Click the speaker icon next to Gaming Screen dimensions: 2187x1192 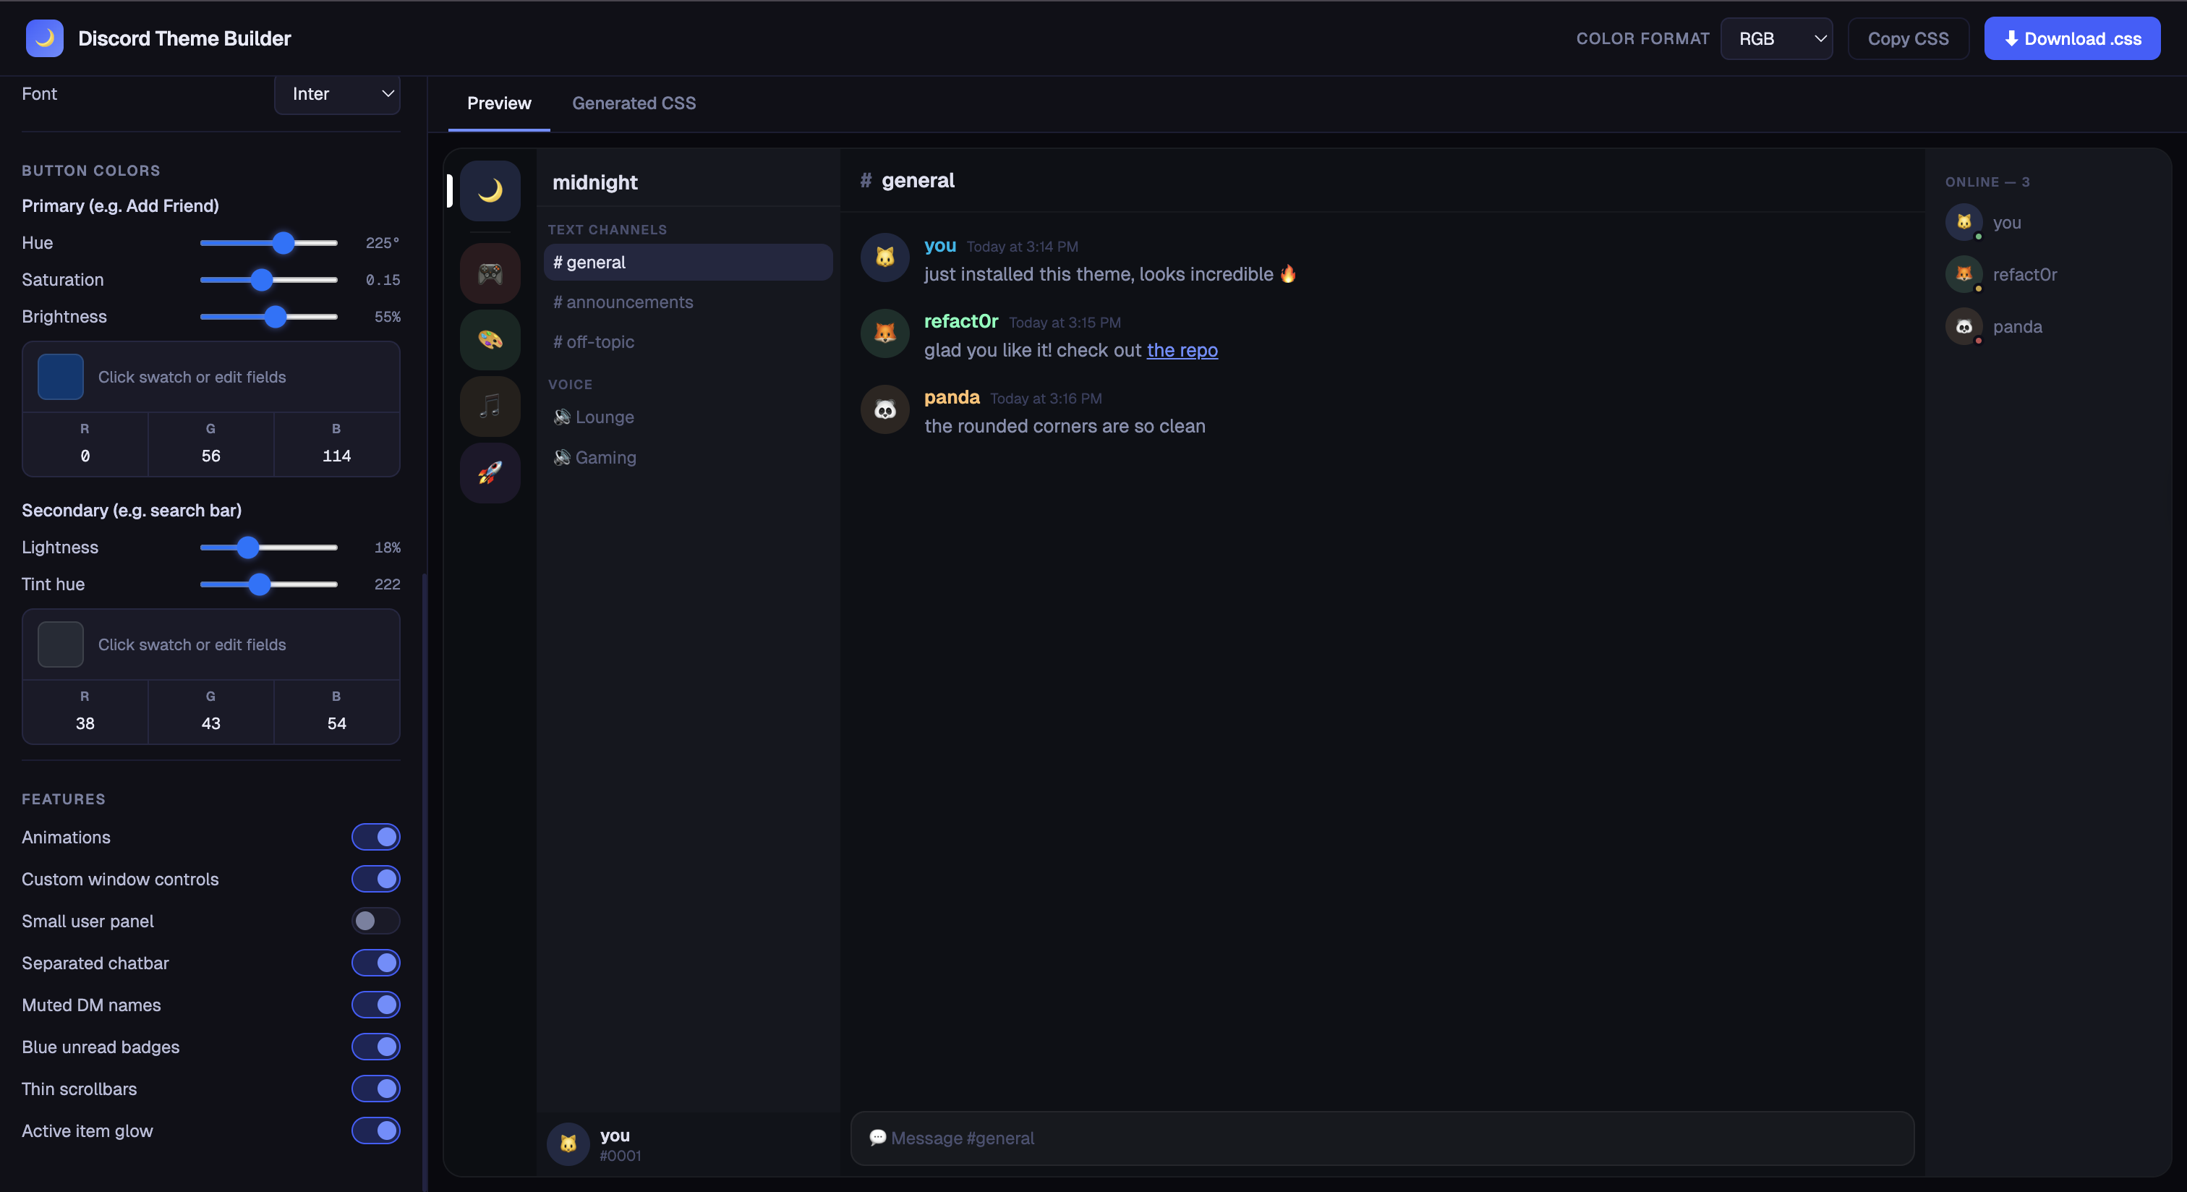click(561, 458)
